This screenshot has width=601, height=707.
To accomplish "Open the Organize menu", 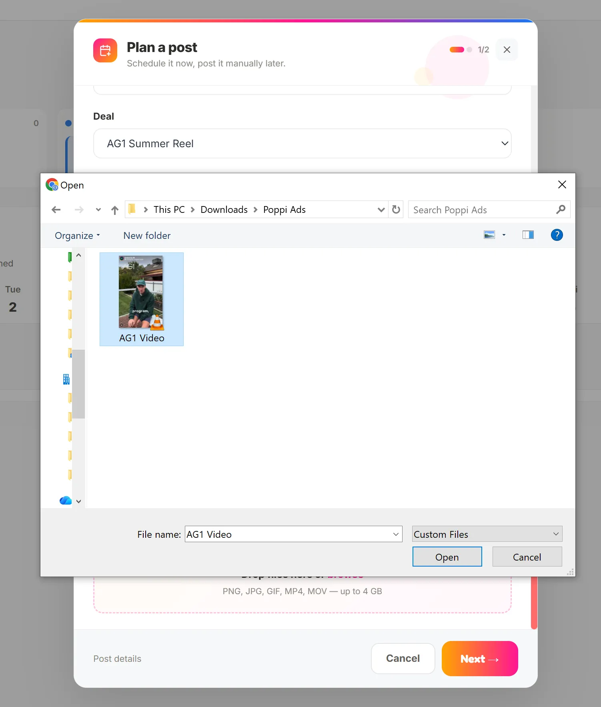I will coord(77,236).
